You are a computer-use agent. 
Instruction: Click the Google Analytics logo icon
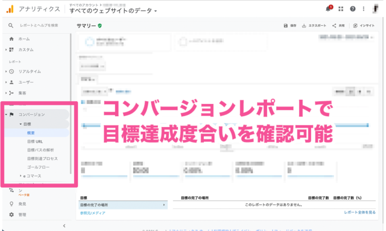(x=10, y=9)
